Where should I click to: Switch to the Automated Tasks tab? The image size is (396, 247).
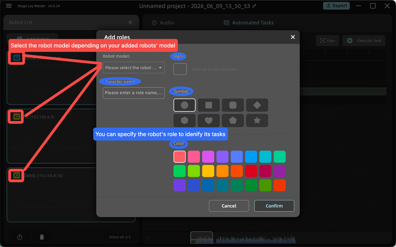pyautogui.click(x=249, y=23)
